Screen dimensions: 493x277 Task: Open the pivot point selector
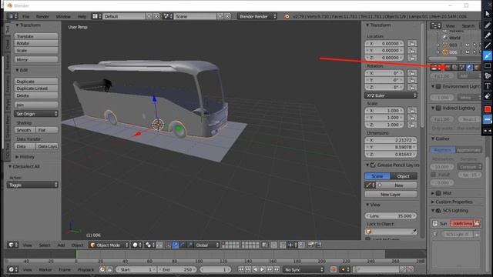click(x=149, y=245)
